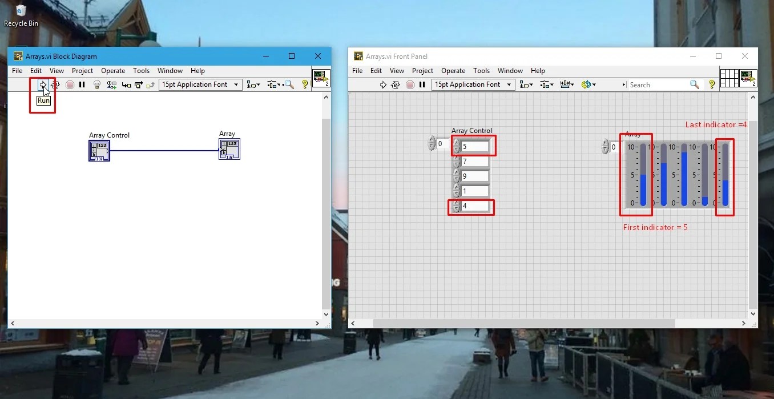Toggle Highlight Execution lightbulb in Block Diagram
774x399 pixels.
(97, 84)
